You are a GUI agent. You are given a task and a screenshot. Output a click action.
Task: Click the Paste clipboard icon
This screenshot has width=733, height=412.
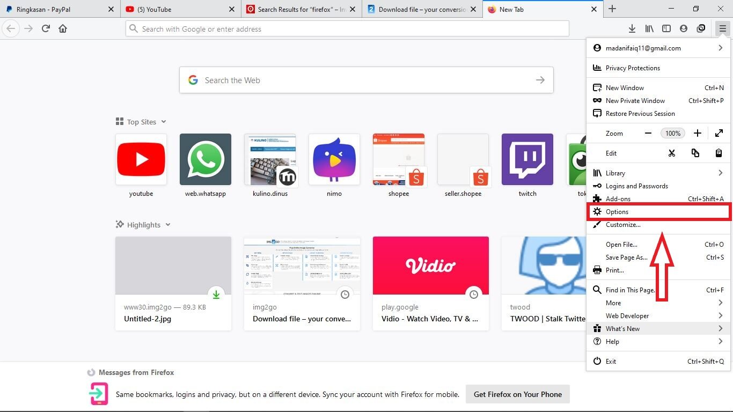[x=719, y=153]
